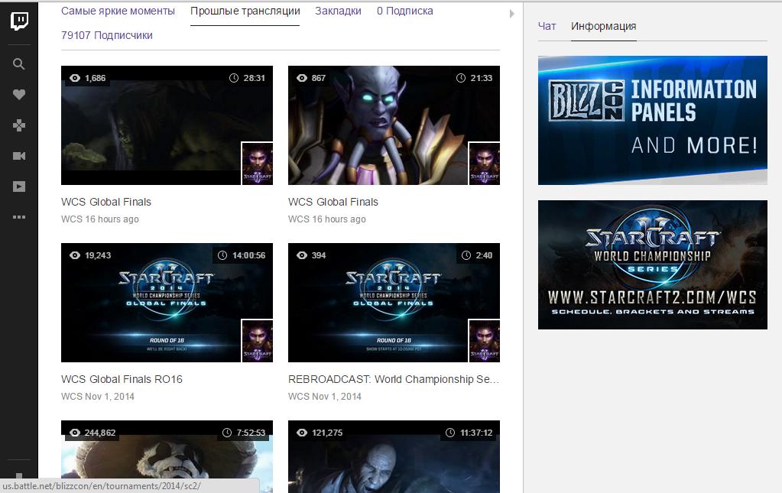782x493 pixels.
Task: Switch to Самые яркие моменты tab
Action: point(118,11)
